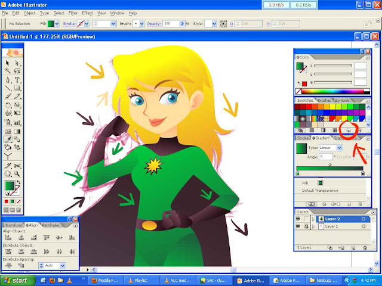Select the Direct Selection tool

tap(17, 63)
